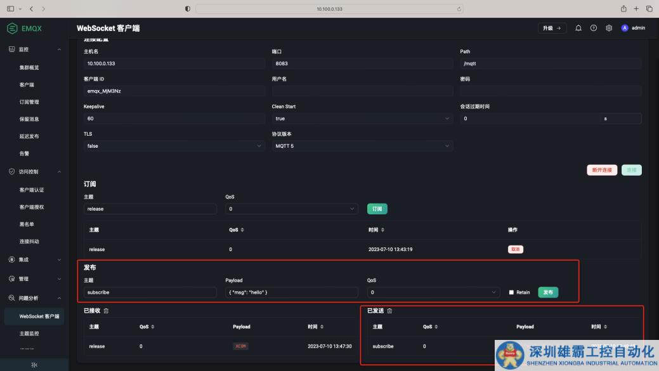Viewport: 659px width, 371px height.
Task: Clear received messages with 已接收 trash icon
Action: click(x=107, y=311)
